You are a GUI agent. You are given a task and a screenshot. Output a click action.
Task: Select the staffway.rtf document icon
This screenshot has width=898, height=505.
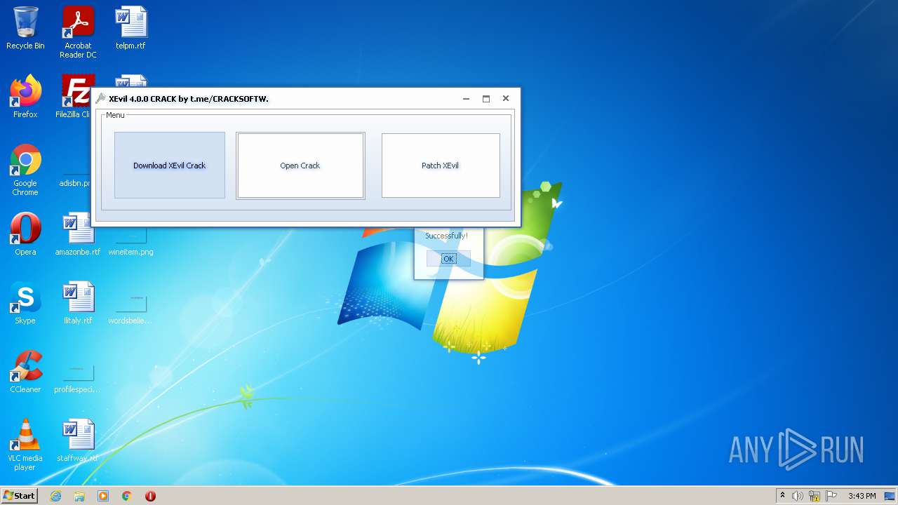click(78, 440)
